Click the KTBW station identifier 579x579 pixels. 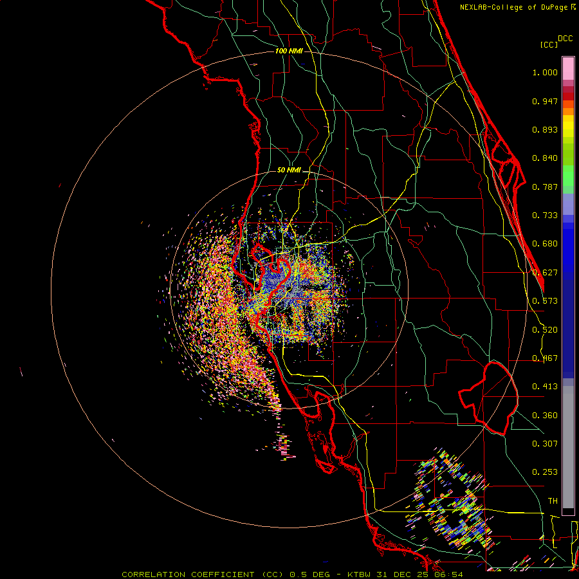359,574
